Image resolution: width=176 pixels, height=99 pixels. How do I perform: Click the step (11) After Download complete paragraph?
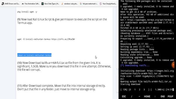pyautogui.click(x=61, y=87)
